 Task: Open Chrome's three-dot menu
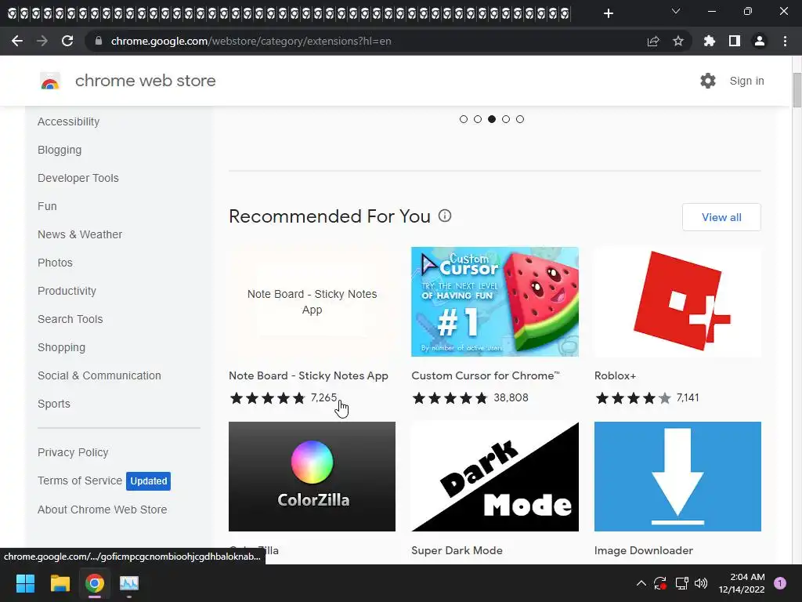point(785,41)
